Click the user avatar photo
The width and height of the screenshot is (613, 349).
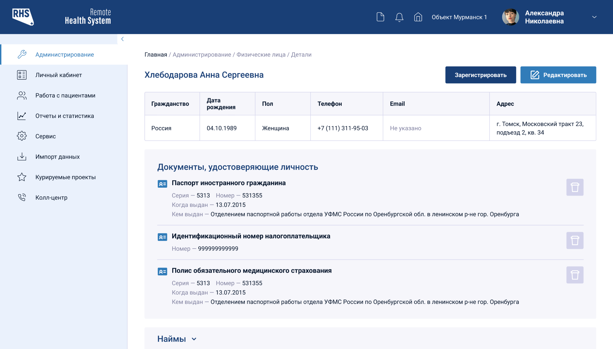[x=510, y=17]
